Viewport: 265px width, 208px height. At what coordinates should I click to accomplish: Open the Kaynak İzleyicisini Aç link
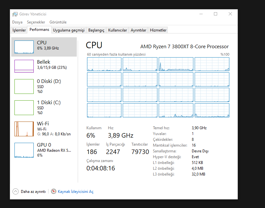[75, 191]
